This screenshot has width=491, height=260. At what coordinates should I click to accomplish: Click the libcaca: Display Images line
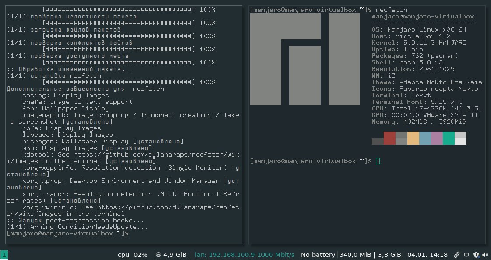click(x=67, y=135)
